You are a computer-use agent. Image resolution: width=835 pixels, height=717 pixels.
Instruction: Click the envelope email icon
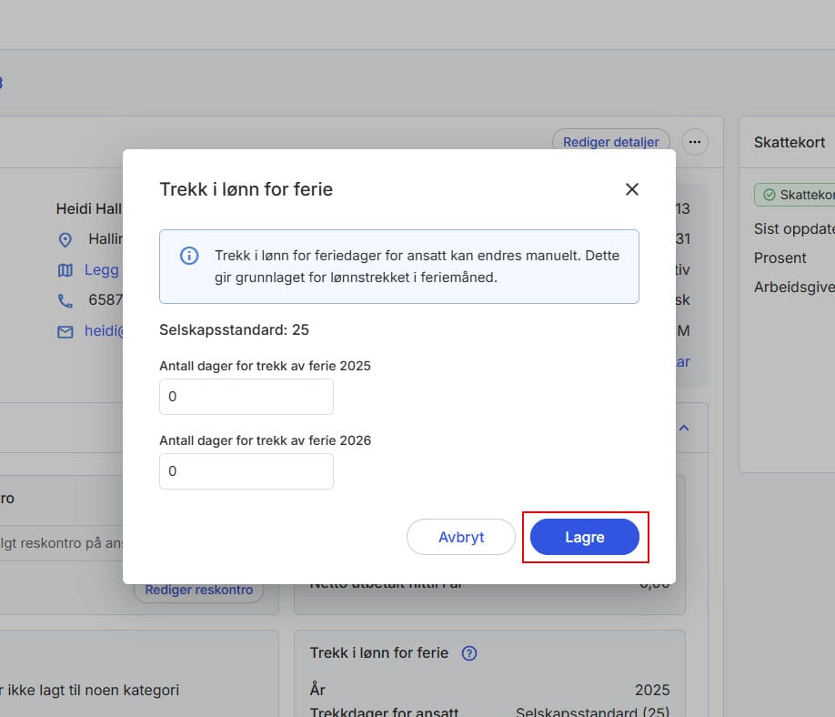[x=65, y=332]
